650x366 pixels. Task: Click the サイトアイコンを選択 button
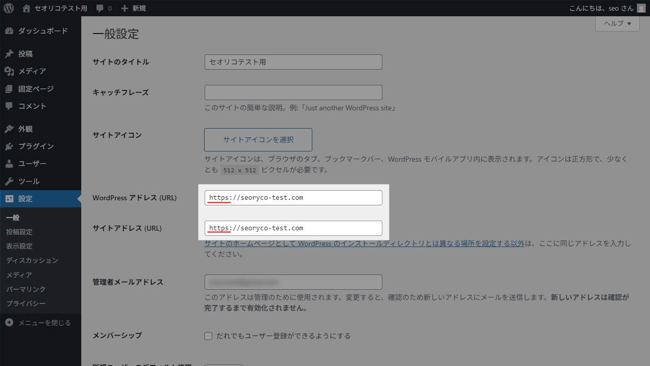(x=258, y=139)
